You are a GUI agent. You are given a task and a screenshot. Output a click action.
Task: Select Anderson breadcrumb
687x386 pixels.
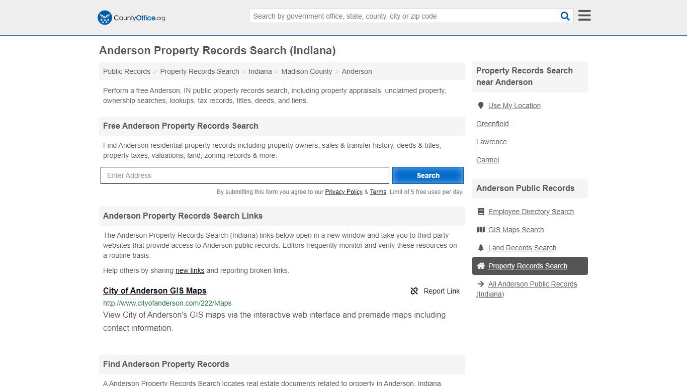coord(357,71)
